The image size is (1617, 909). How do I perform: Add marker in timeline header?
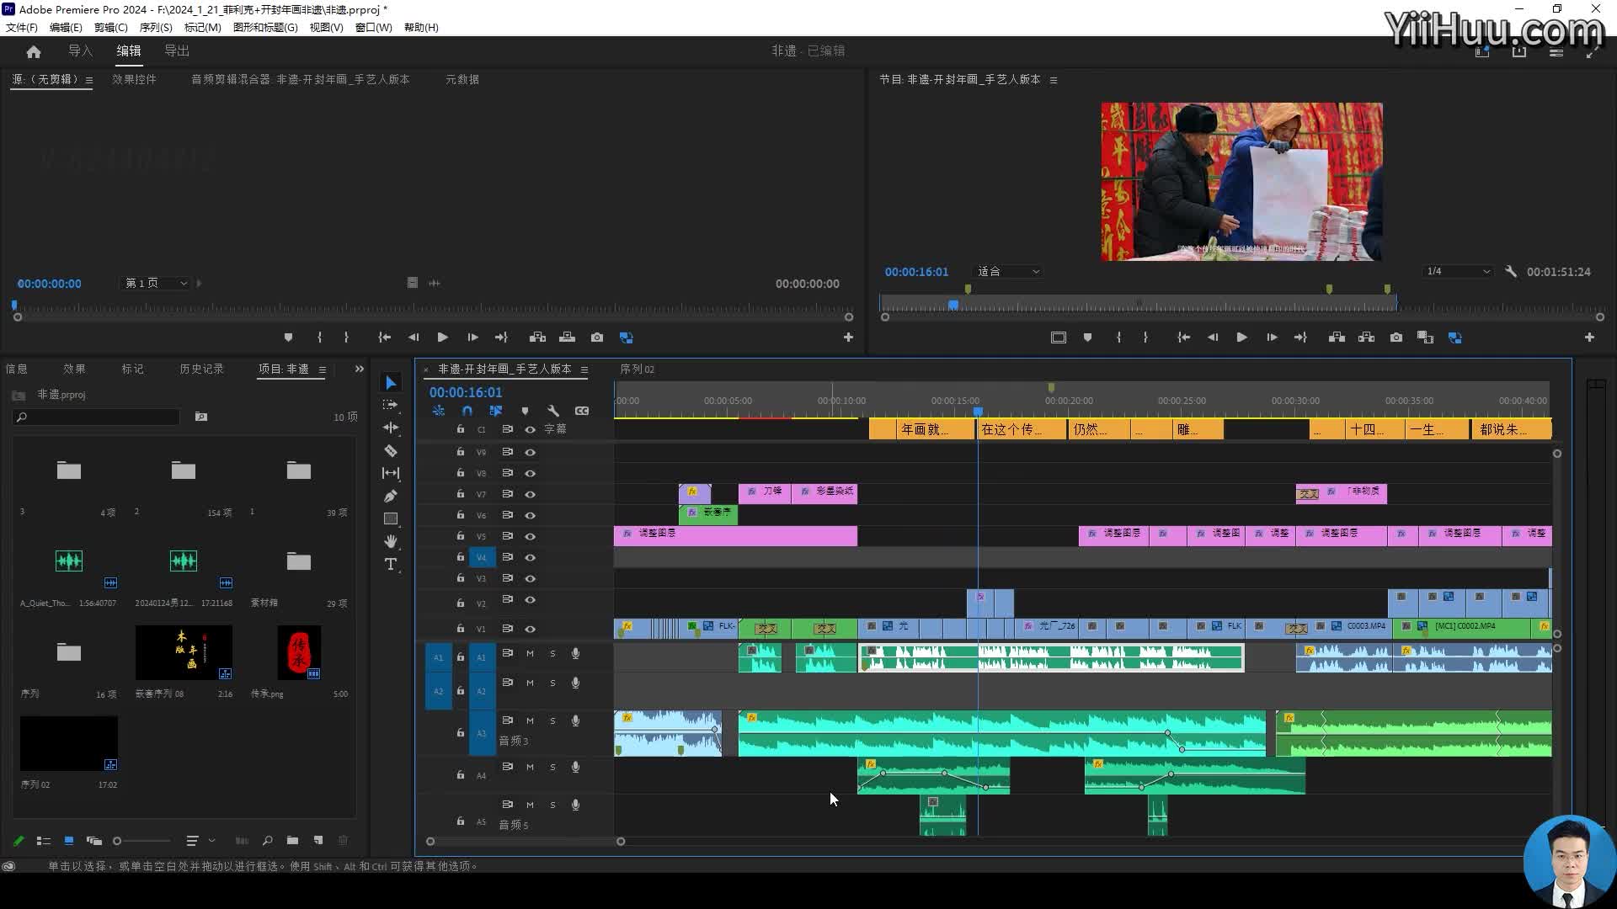[x=525, y=411]
